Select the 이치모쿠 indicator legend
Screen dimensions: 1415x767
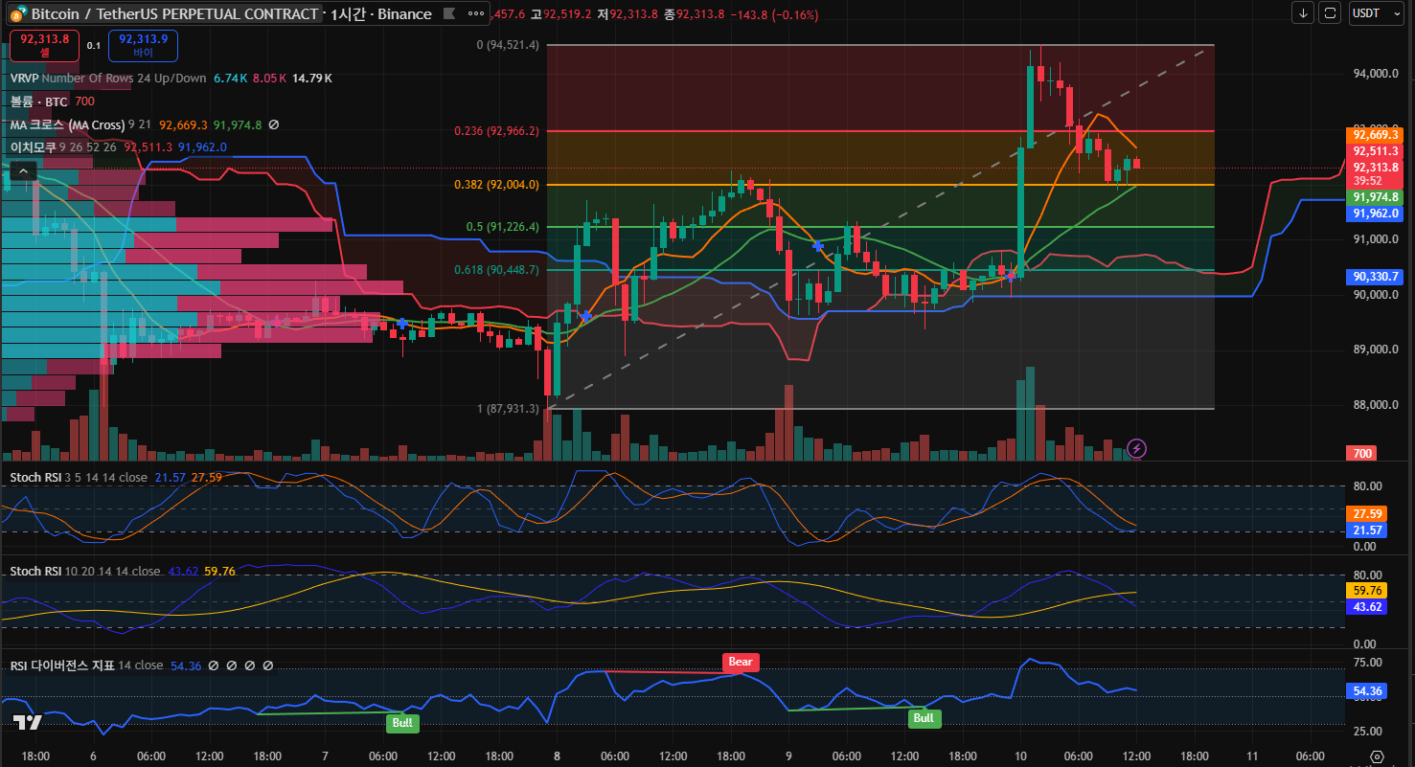click(x=33, y=147)
